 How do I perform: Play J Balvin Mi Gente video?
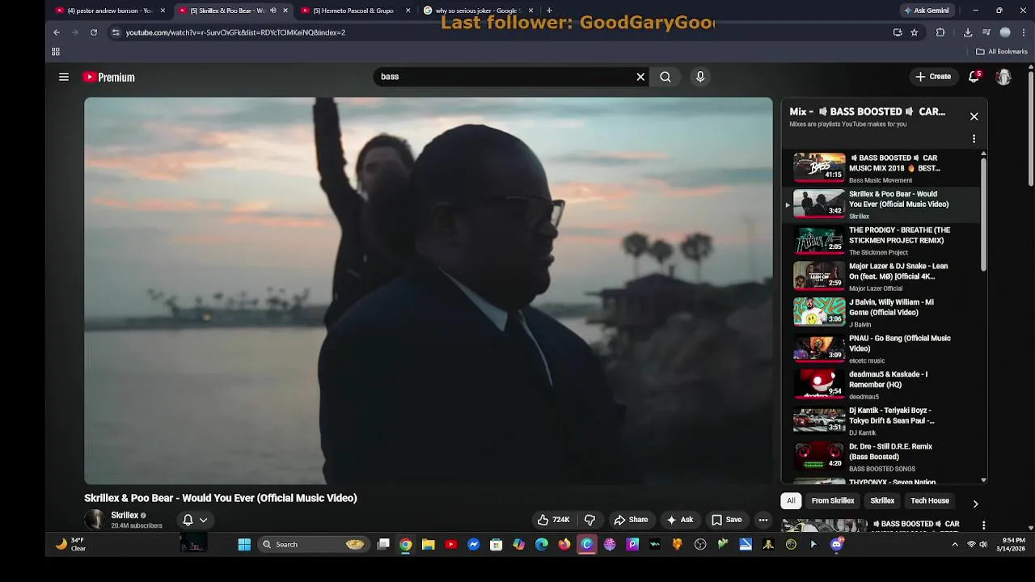click(x=881, y=312)
